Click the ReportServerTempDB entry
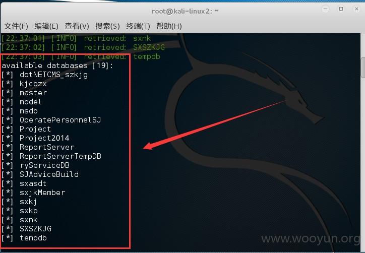The height and width of the screenshot is (253, 365). [x=60, y=156]
